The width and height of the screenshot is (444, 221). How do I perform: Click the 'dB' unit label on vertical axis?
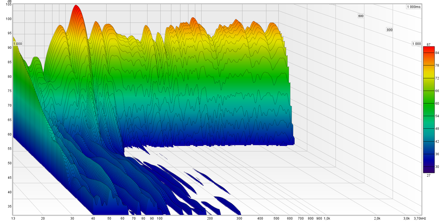(x=9, y=2)
